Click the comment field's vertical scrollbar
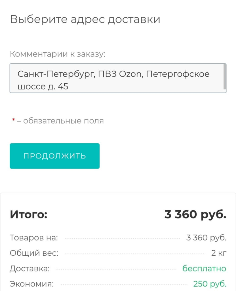This screenshot has height=291, width=236. (225, 77)
